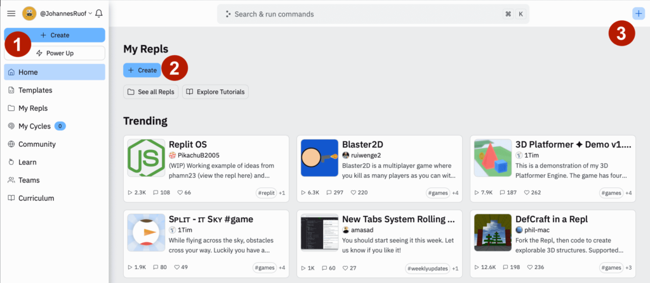Click #games tag on 3D Platformer
Viewport: 650px width, 283px height.
pos(611,193)
